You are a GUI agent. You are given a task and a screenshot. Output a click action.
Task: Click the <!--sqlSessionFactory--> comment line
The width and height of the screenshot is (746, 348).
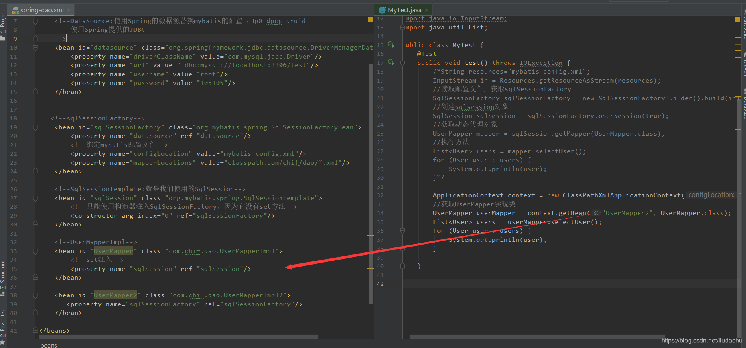(98, 118)
